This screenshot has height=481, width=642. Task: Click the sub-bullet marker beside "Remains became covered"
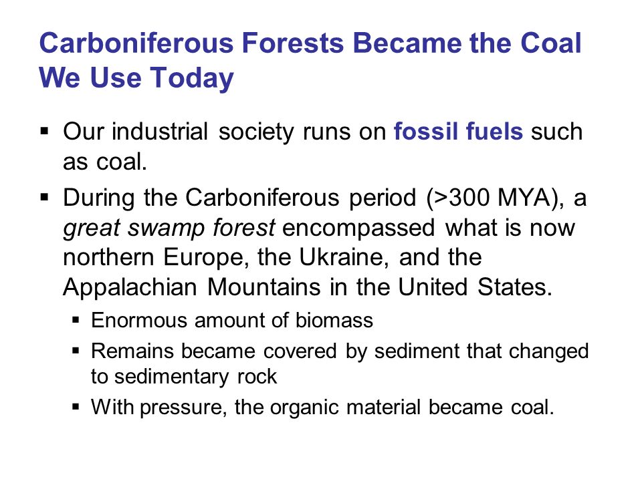pos(76,351)
